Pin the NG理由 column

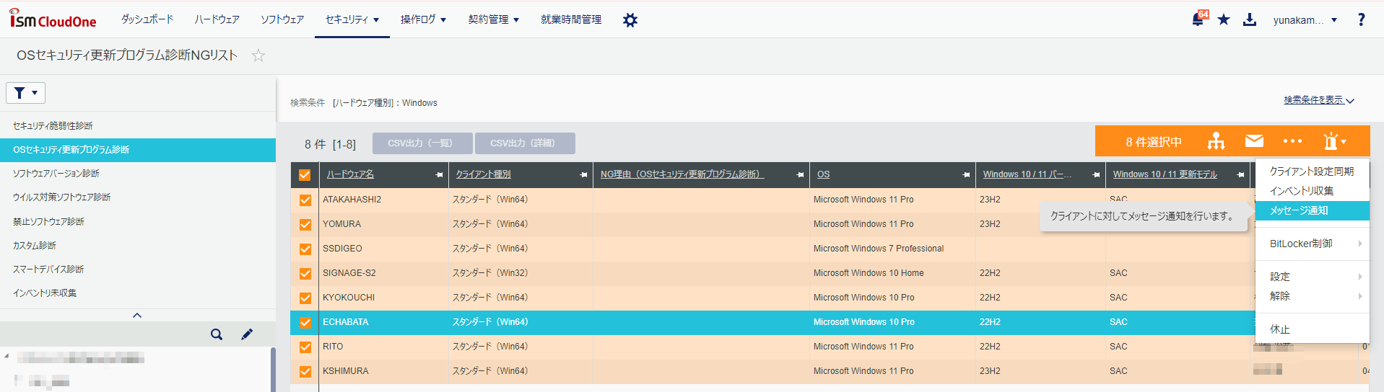[x=800, y=175]
